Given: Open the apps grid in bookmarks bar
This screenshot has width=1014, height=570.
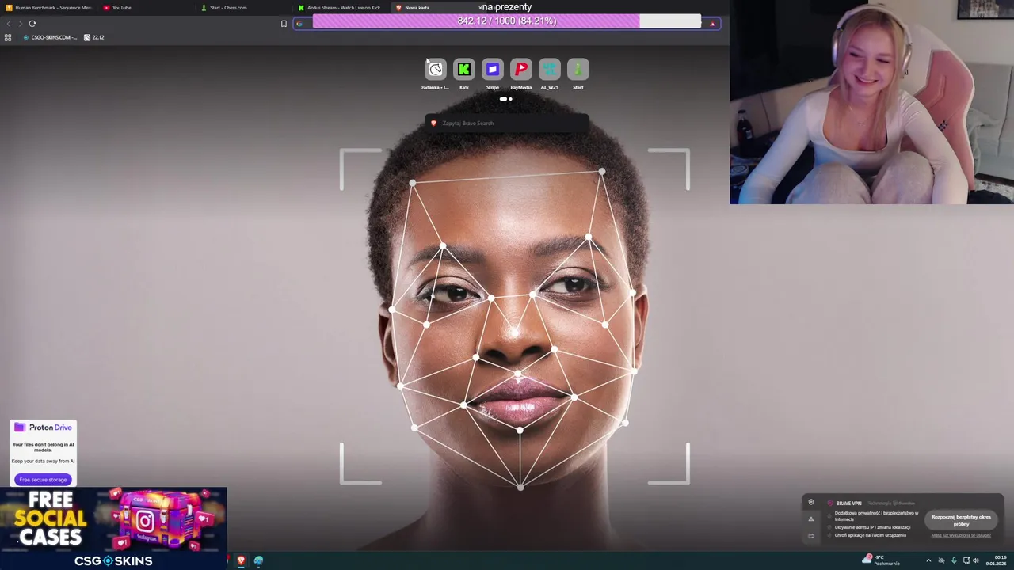Looking at the screenshot, I should coord(8,37).
